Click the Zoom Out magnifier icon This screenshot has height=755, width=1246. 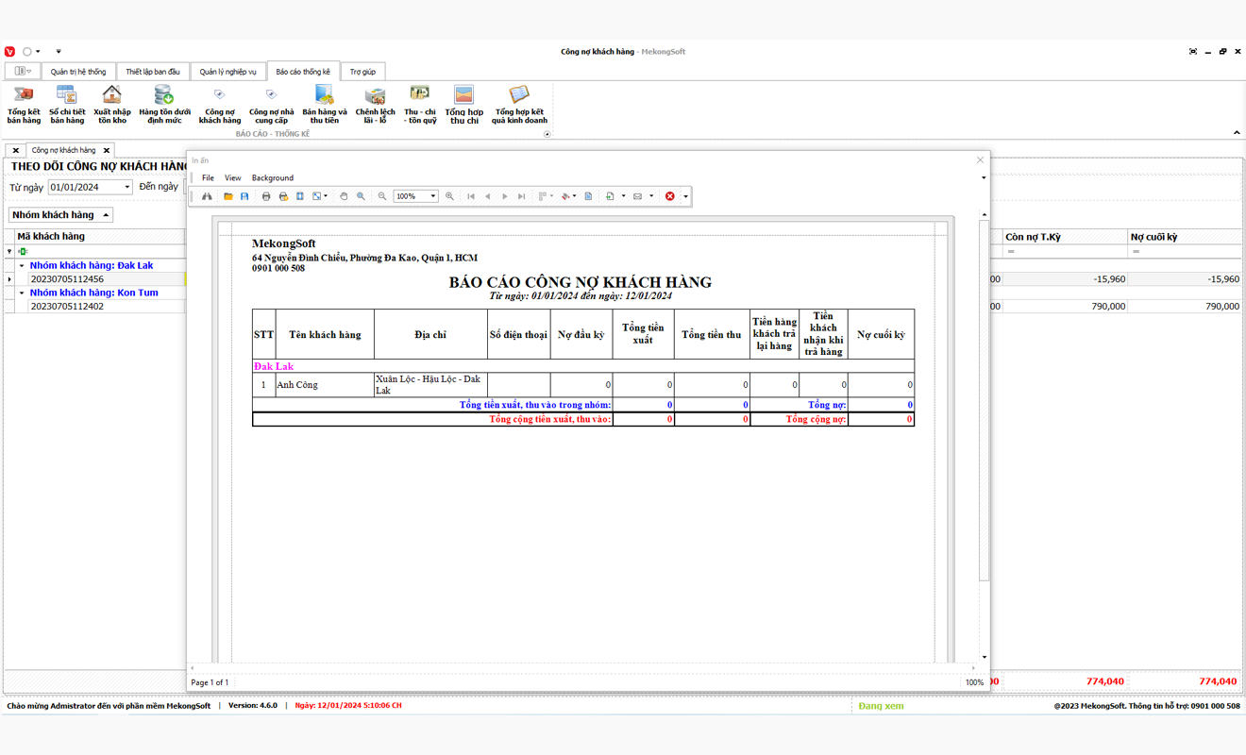382,196
